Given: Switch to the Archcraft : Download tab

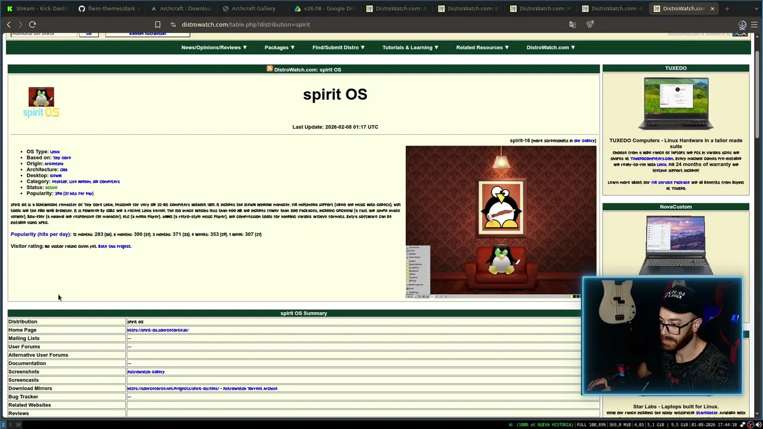Looking at the screenshot, I should click(x=182, y=8).
